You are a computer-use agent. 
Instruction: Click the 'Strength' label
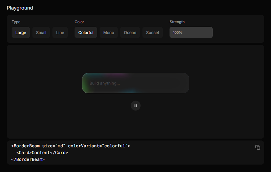[x=177, y=22]
